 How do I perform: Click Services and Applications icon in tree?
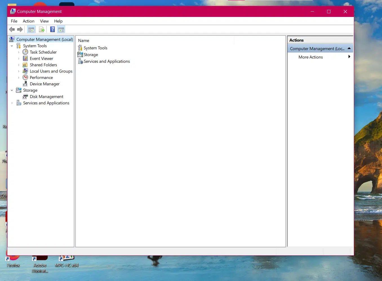pyautogui.click(x=19, y=103)
